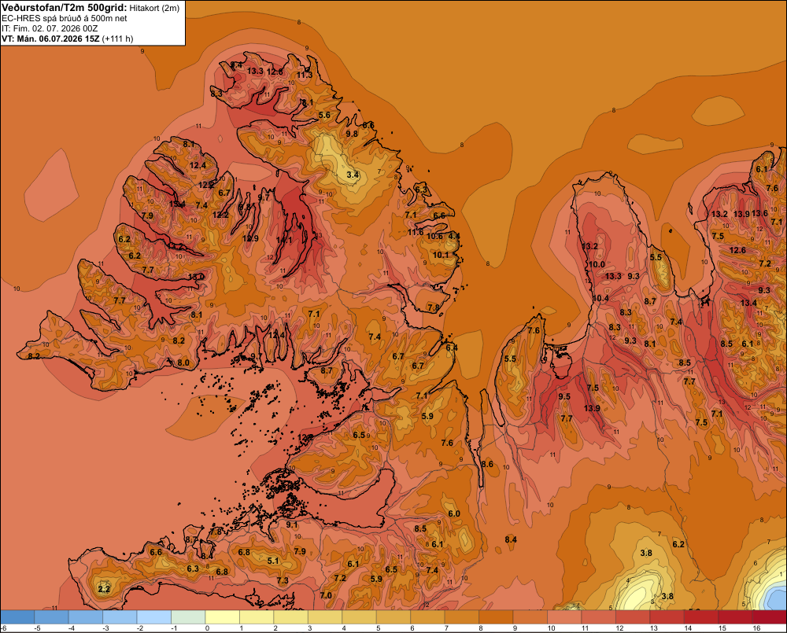
Task: Click the 6.0 temperature label
Action: (x=454, y=513)
